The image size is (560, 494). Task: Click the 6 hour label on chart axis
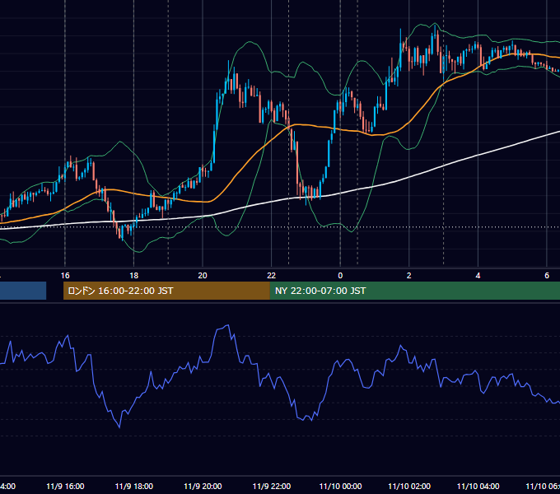[547, 275]
